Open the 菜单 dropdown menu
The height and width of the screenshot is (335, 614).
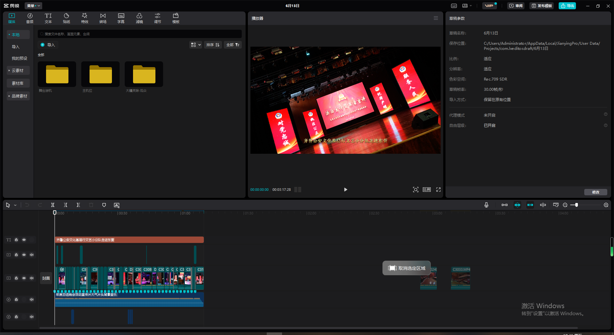pos(33,6)
